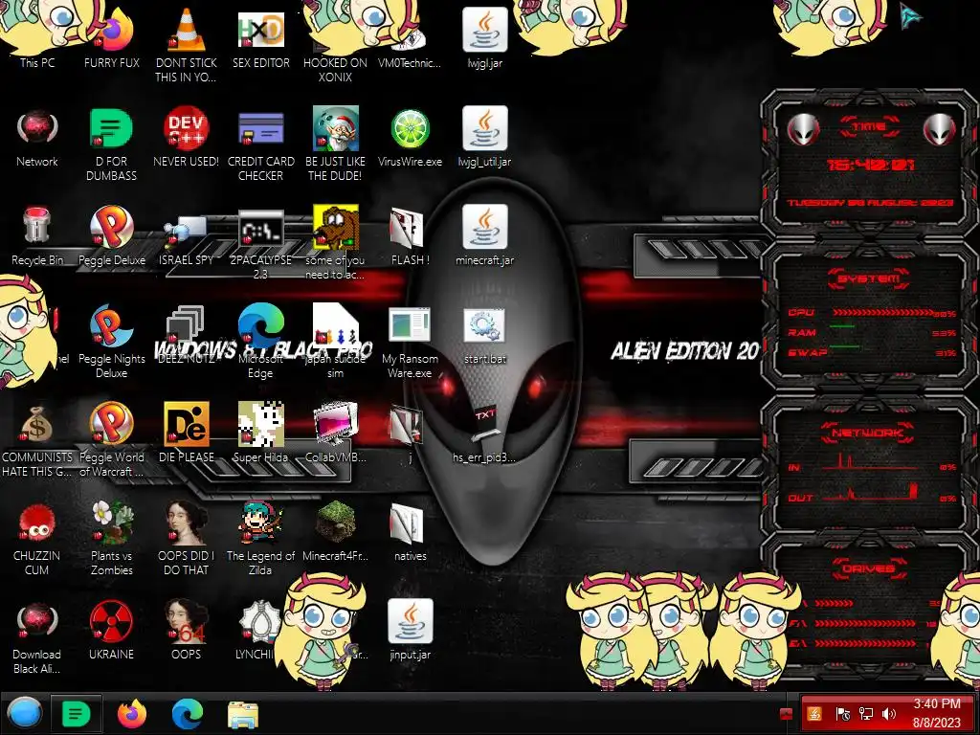The width and height of the screenshot is (980, 735).
Task: Open the jinput.jar Java file
Action: [410, 630]
